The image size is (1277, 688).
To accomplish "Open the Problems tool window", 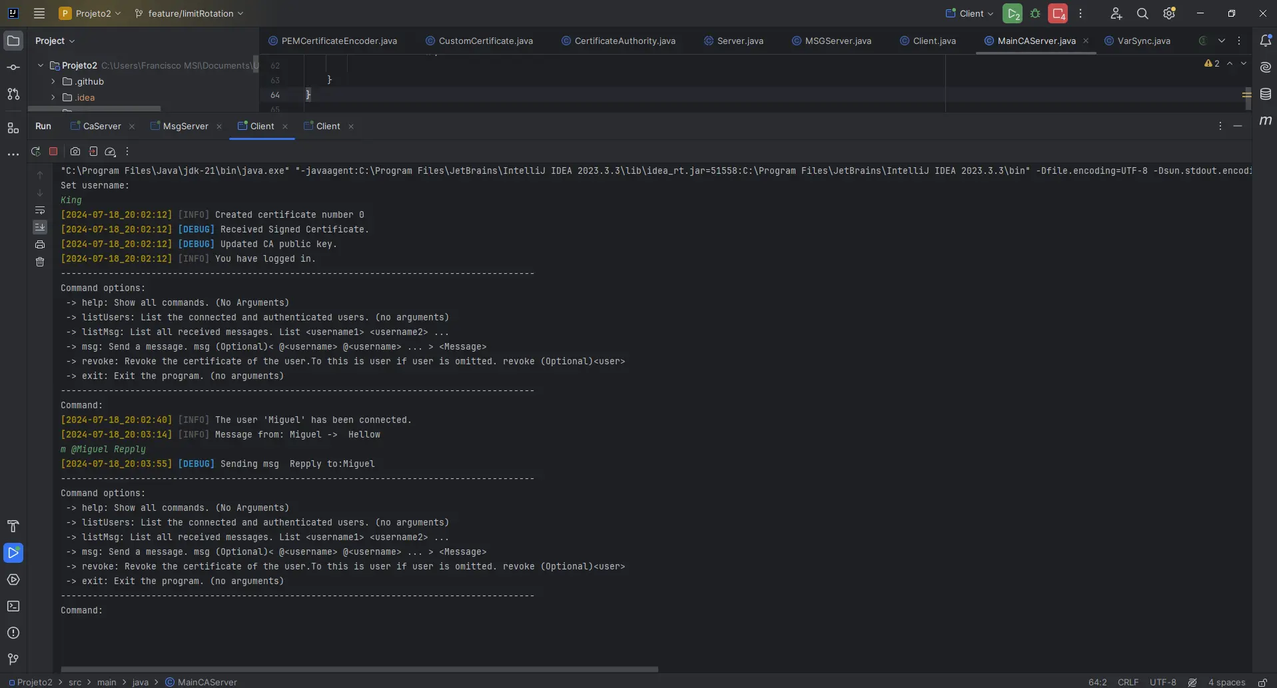I will (13, 633).
